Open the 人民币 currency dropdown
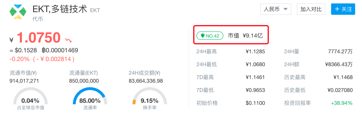 (x=276, y=9)
